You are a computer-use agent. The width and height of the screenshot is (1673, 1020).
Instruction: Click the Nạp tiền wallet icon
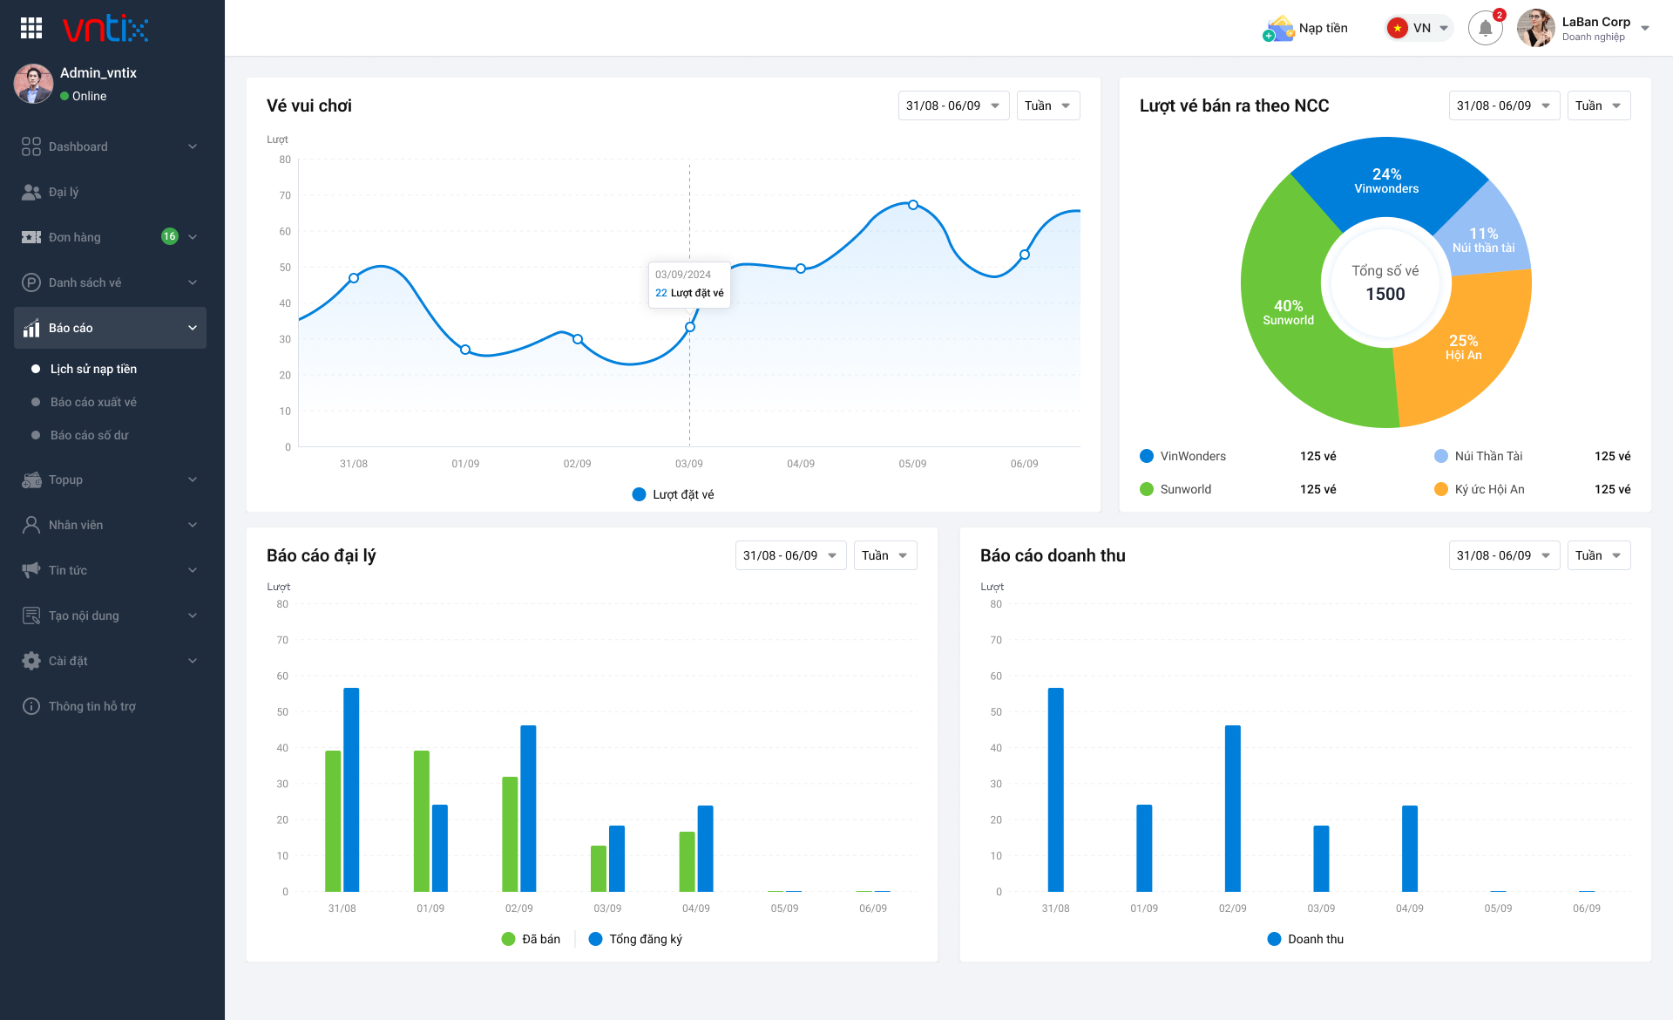tap(1278, 29)
